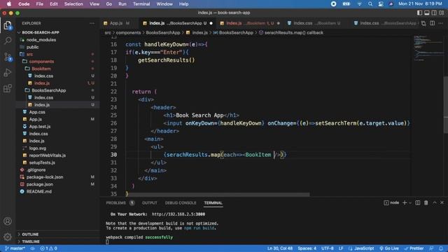Click the master branch indicator
Screen dimensions: 448x252
[x=15, y=248]
